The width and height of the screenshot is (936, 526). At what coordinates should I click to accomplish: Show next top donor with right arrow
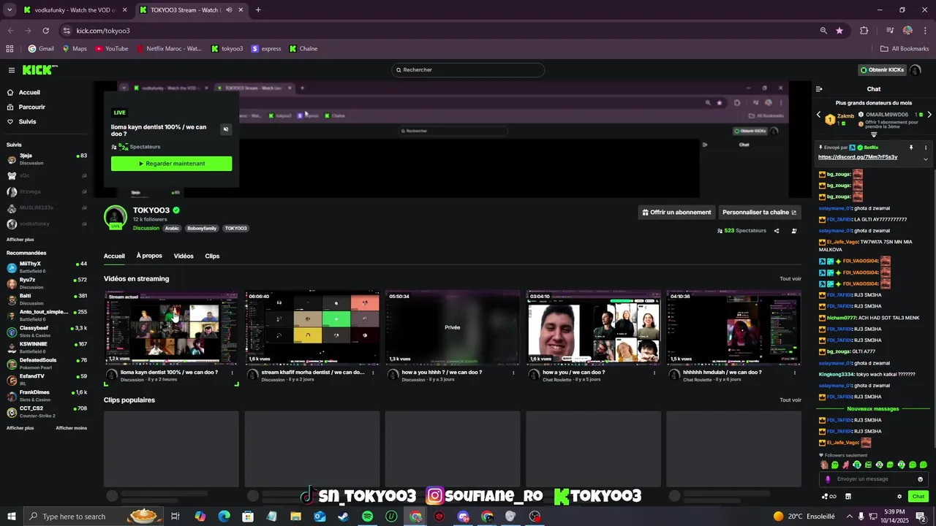929,115
